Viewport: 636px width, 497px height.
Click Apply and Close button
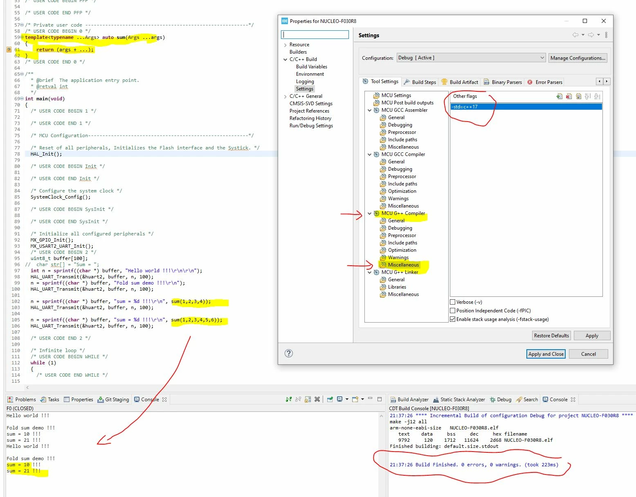(x=546, y=354)
